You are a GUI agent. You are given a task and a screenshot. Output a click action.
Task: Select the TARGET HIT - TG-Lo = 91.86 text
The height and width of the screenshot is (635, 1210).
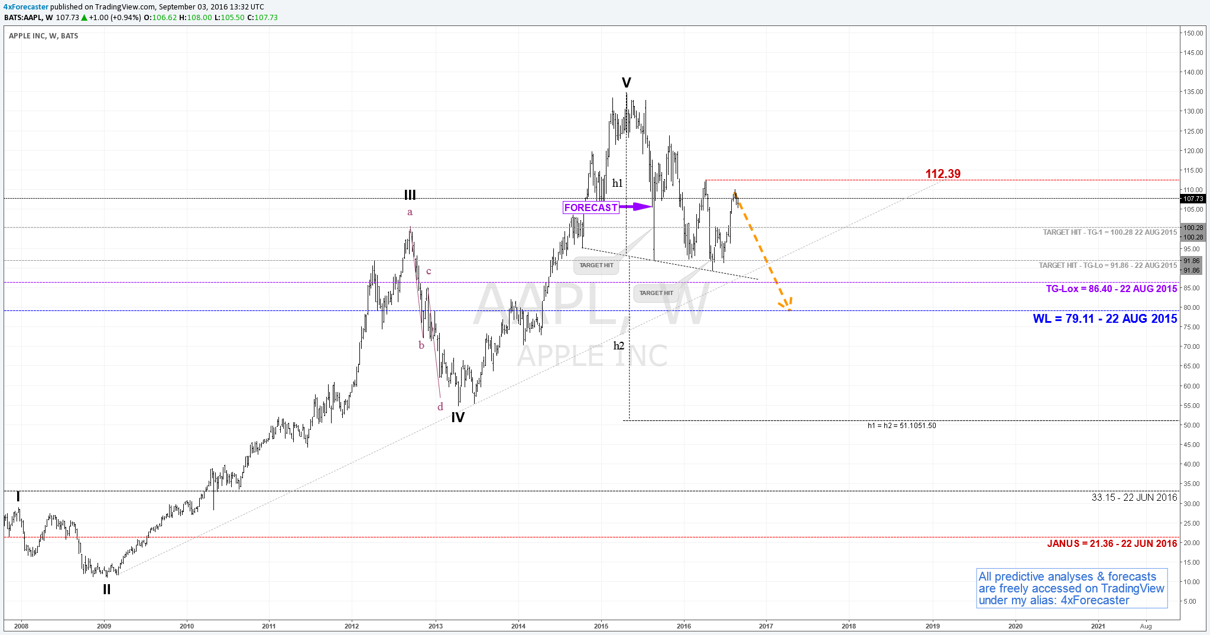pos(1108,265)
